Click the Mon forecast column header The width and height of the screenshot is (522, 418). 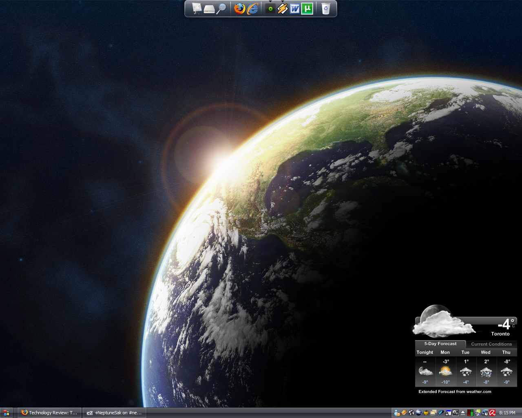coord(445,352)
